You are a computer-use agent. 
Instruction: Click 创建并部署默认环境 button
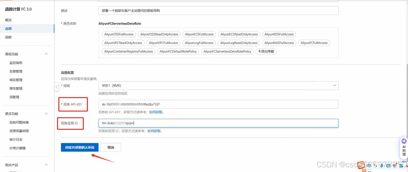coord(80,148)
